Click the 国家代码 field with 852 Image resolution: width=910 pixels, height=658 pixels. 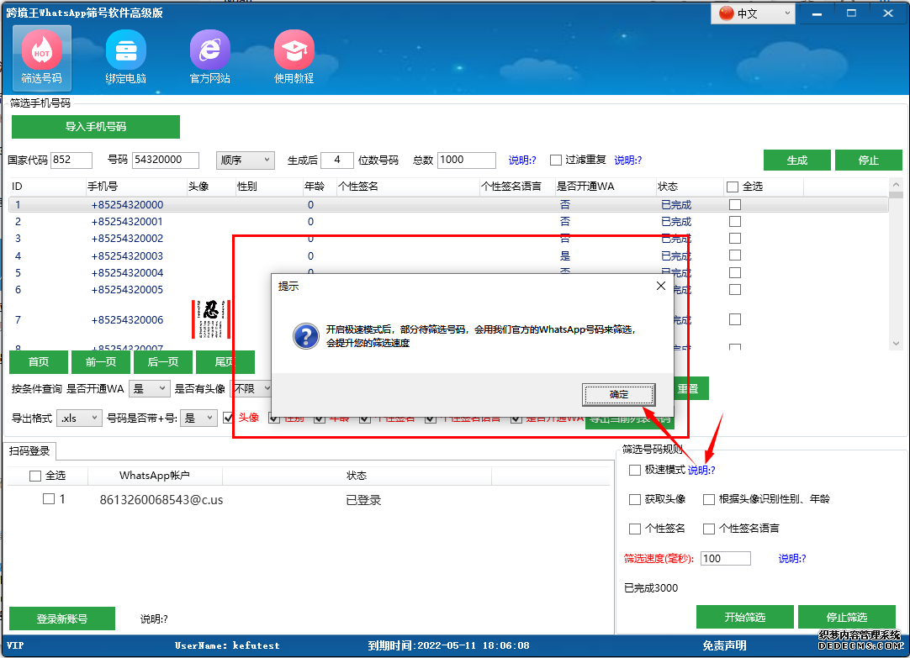(x=71, y=160)
